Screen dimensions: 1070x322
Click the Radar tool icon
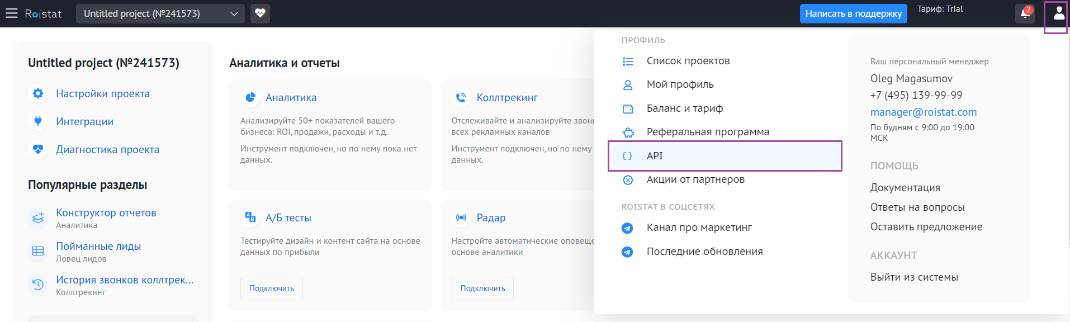[461, 217]
